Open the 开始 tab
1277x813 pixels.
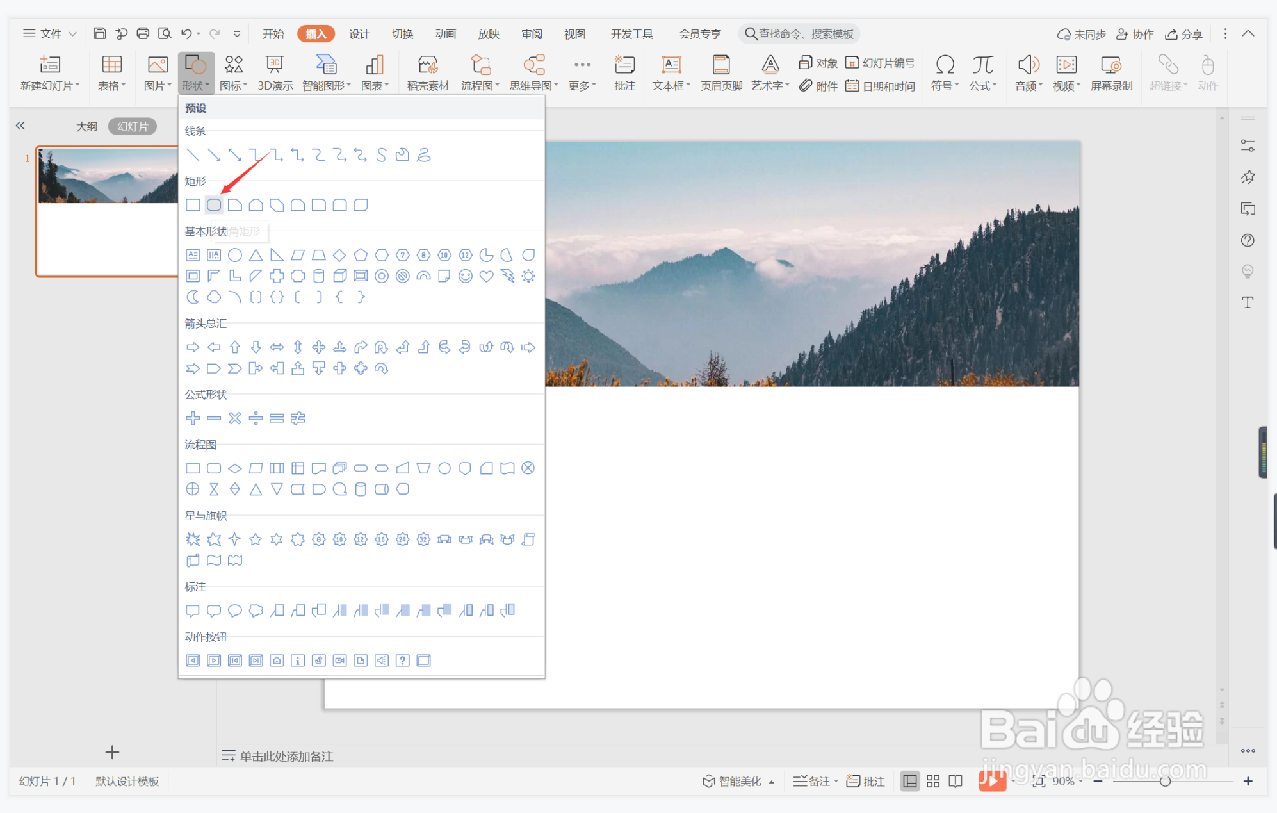tap(273, 34)
